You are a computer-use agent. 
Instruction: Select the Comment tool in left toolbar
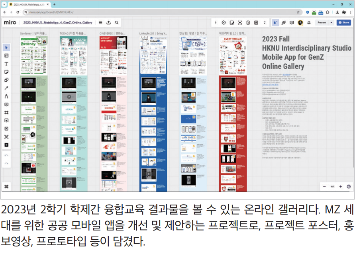click(6, 104)
